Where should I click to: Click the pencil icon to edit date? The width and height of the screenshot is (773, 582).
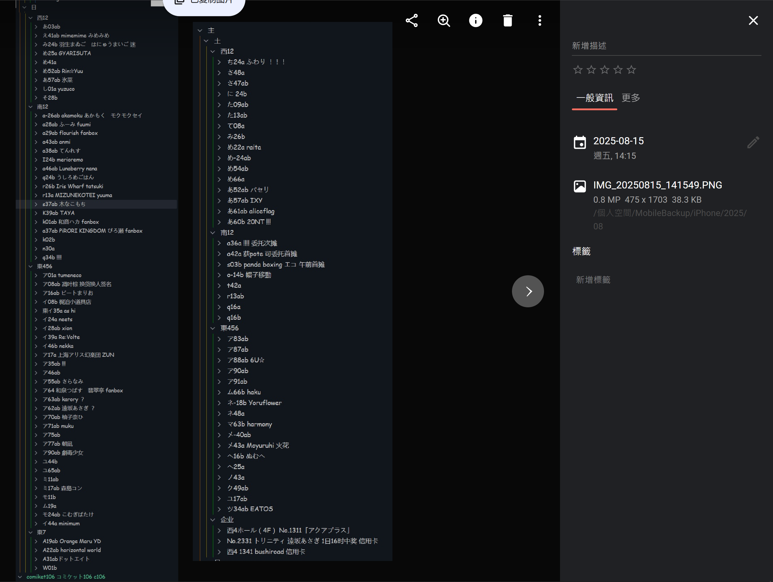tap(753, 143)
